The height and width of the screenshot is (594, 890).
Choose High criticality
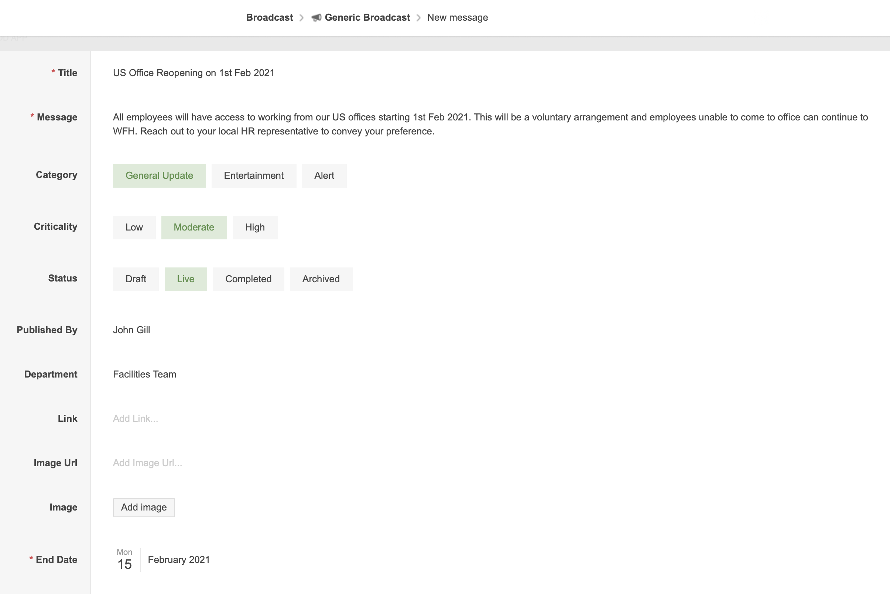(254, 227)
